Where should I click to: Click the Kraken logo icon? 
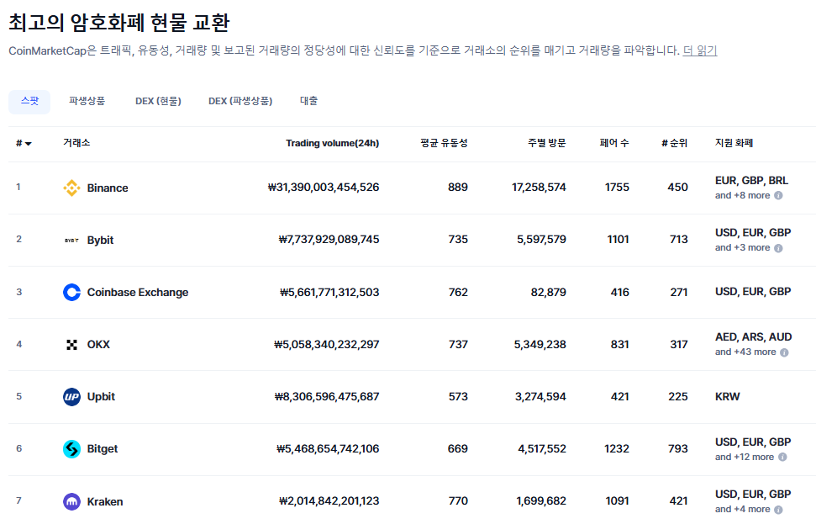(x=71, y=501)
